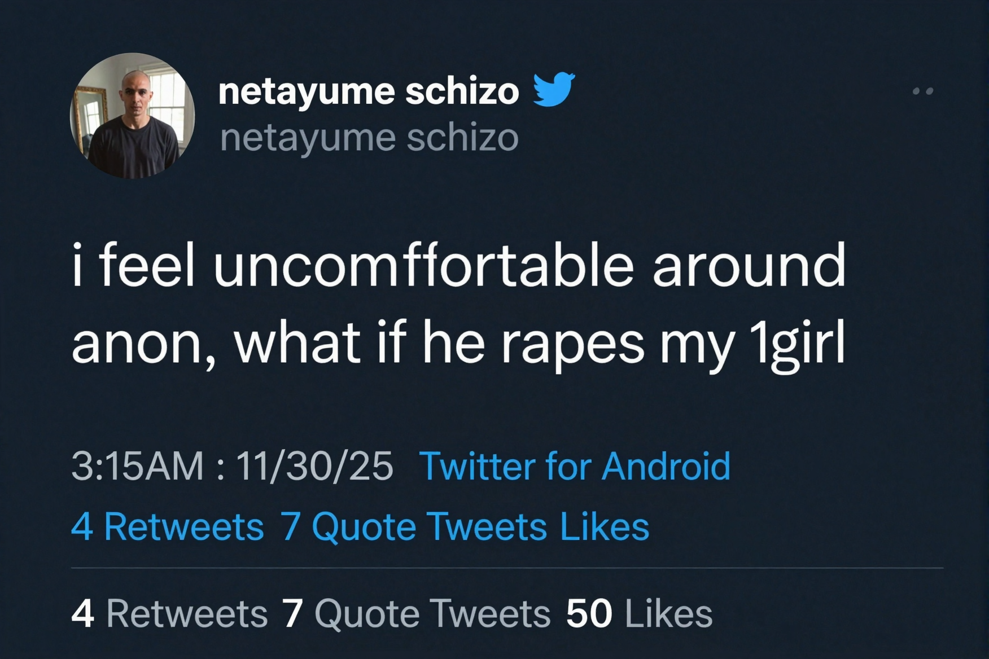
Task: Open the Twitter for Android source link
Action: pyautogui.click(x=575, y=467)
